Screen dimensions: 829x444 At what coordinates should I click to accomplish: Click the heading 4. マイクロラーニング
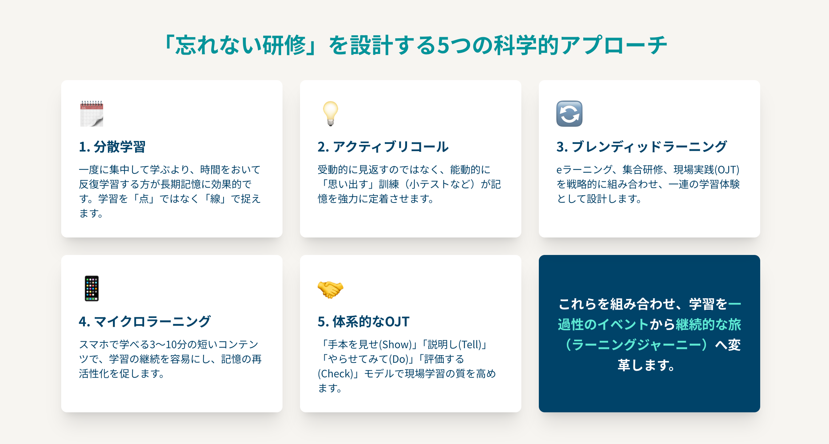(145, 322)
